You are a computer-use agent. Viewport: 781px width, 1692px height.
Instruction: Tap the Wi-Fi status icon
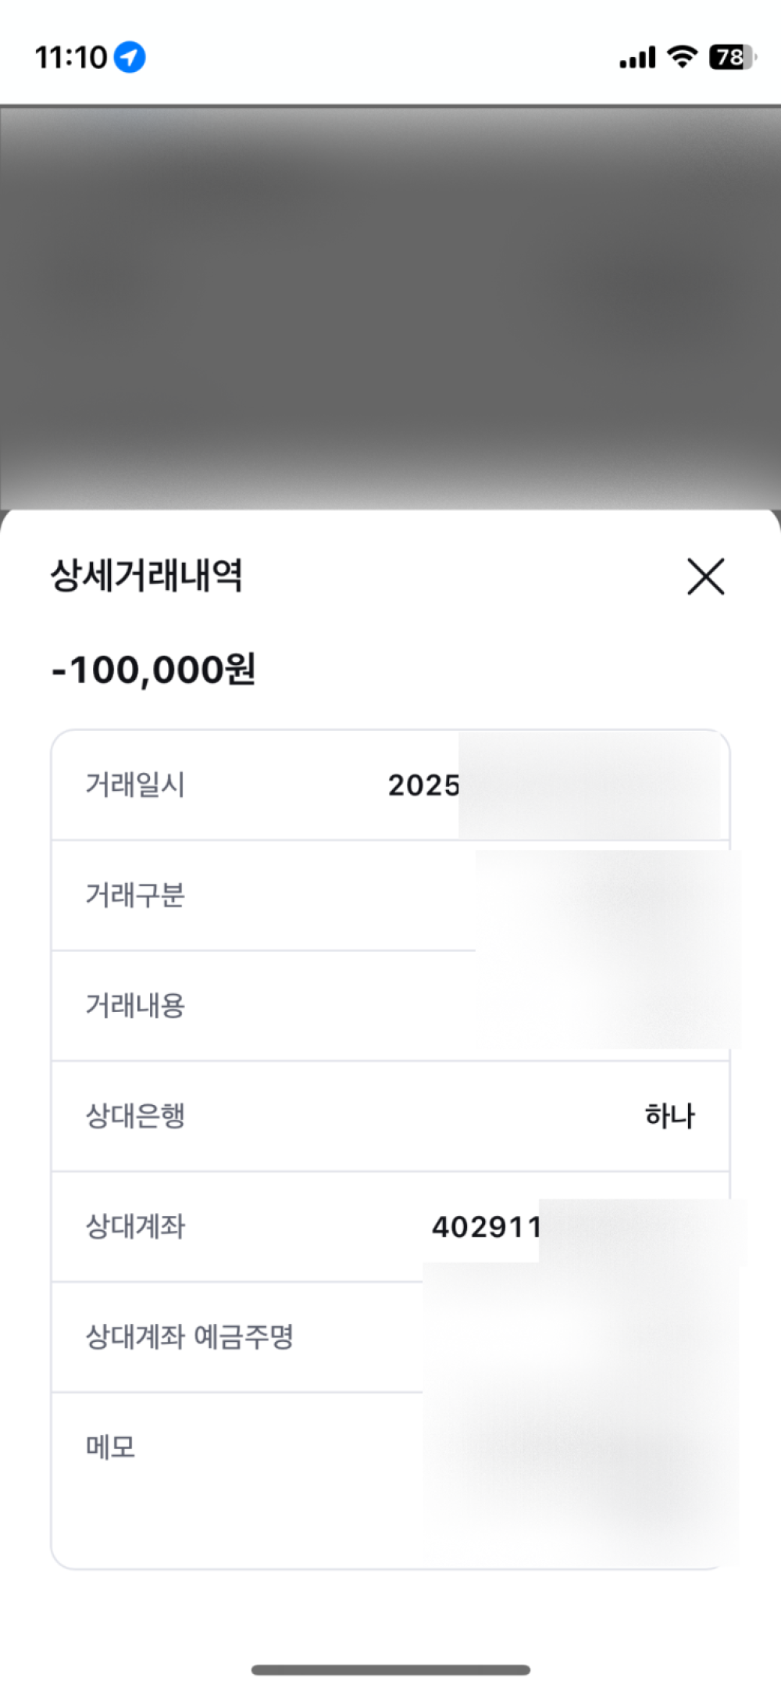(x=682, y=57)
